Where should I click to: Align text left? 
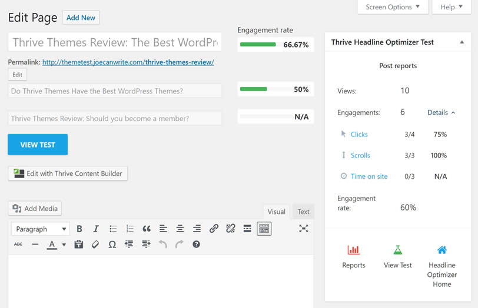click(x=164, y=229)
